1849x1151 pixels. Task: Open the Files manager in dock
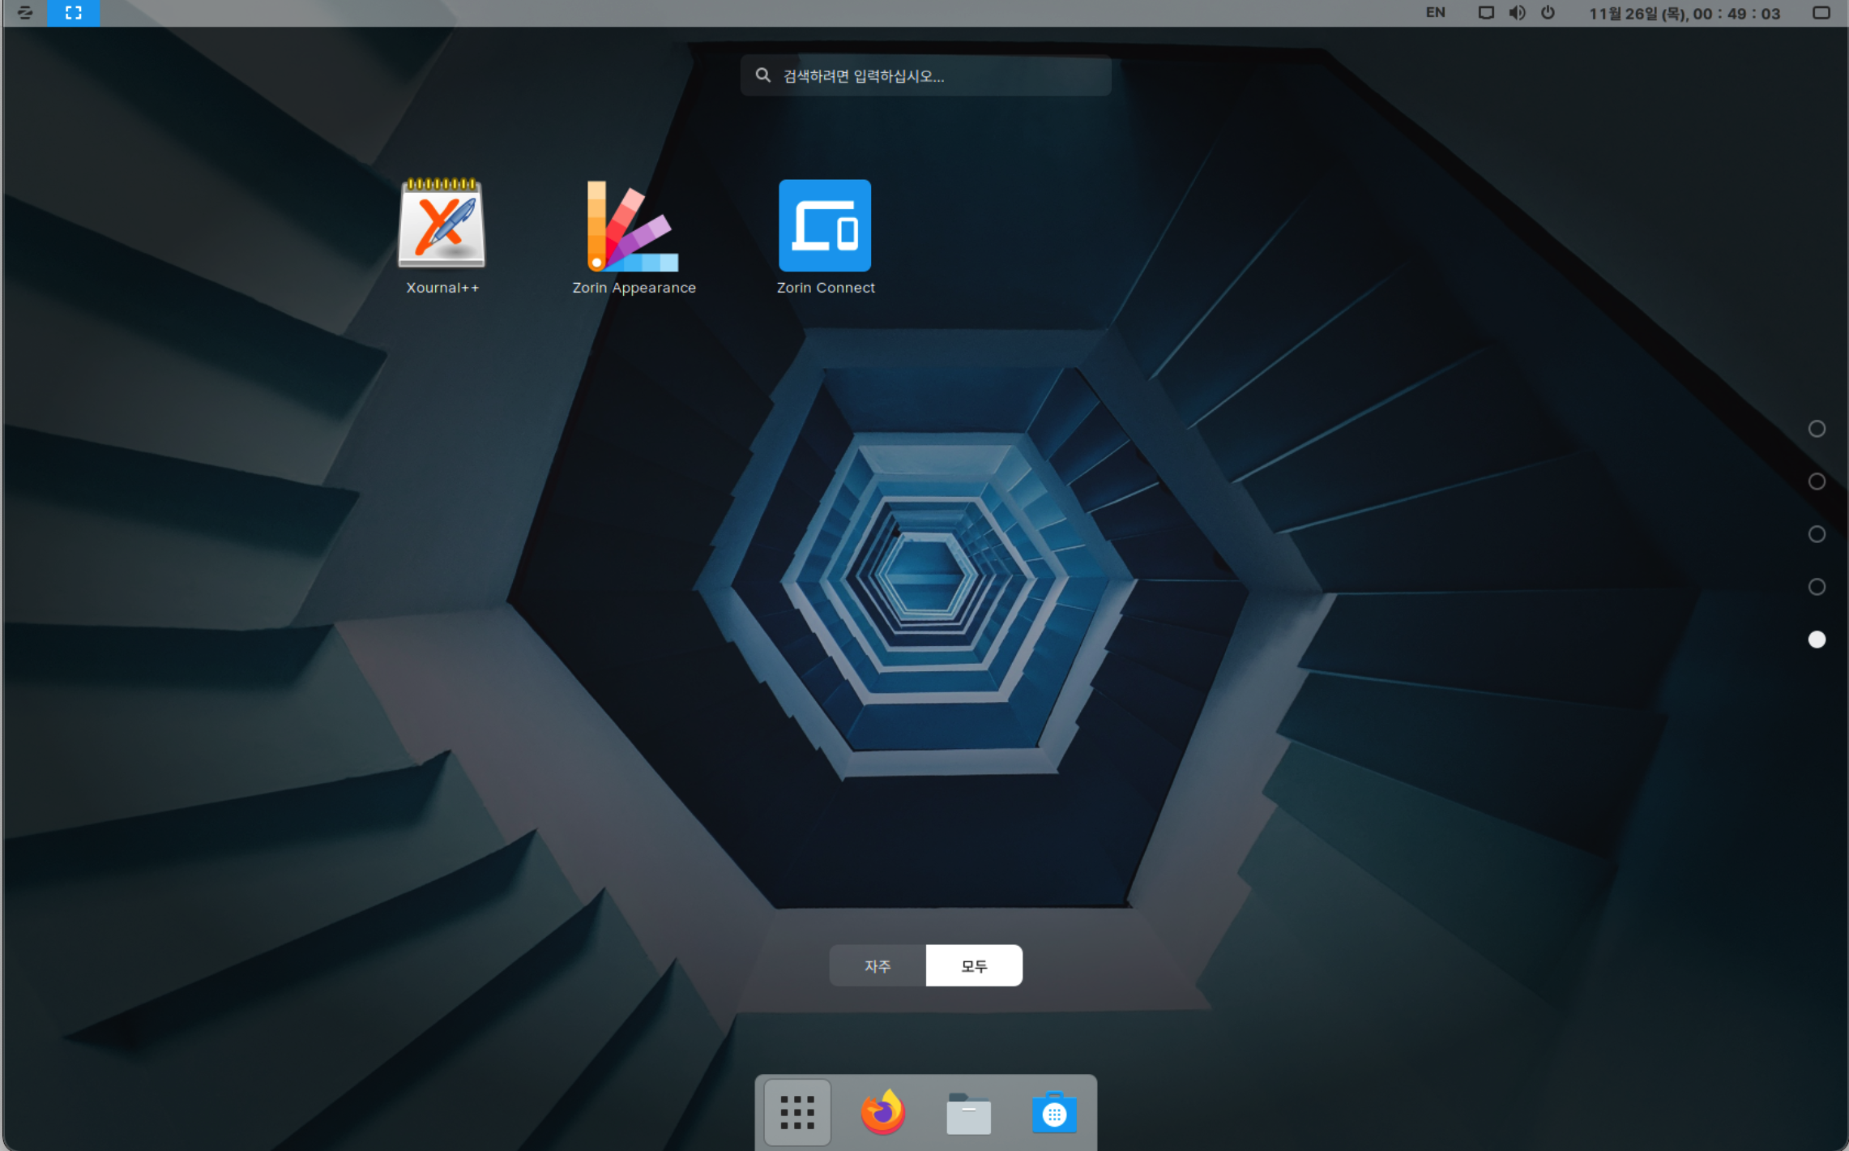[968, 1112]
